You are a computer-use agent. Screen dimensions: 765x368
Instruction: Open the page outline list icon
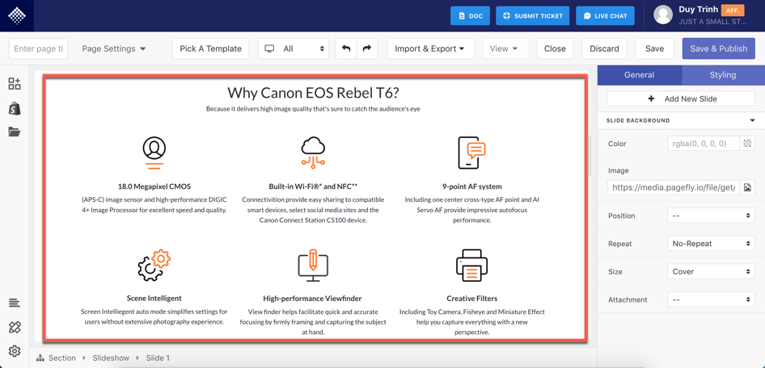15,303
